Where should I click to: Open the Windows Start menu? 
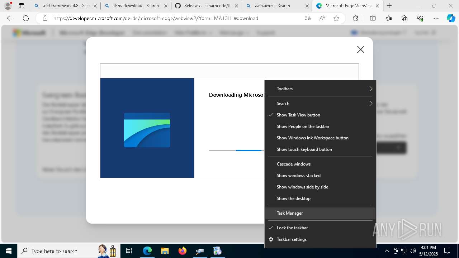tap(9, 251)
